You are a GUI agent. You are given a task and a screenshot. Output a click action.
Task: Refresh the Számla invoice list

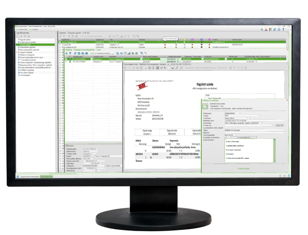click(x=75, y=53)
